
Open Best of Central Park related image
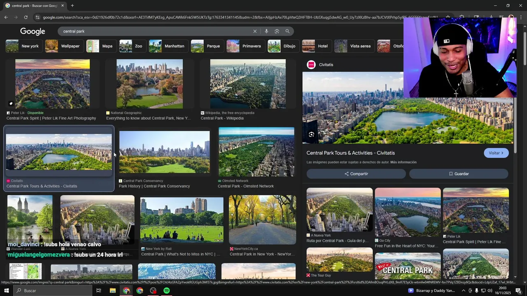[x=408, y=266]
